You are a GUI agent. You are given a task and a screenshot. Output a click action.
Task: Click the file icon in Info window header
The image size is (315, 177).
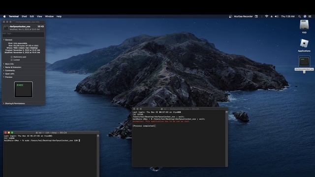pyautogui.click(x=6, y=28)
